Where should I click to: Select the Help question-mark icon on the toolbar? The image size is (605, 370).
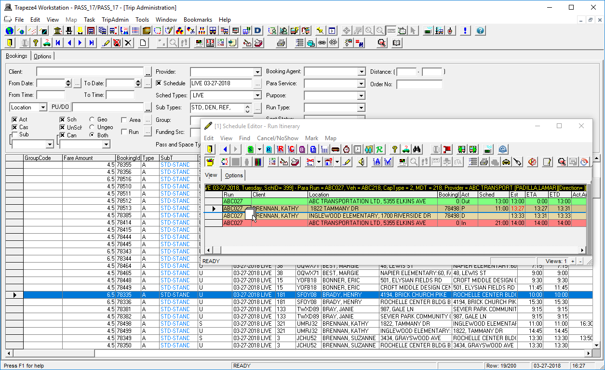[x=479, y=30]
